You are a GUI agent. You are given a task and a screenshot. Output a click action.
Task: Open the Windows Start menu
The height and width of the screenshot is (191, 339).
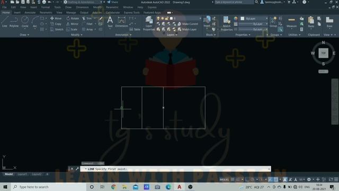[x=5, y=187]
